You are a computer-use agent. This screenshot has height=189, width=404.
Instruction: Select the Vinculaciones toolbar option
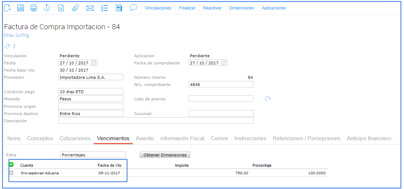click(158, 8)
